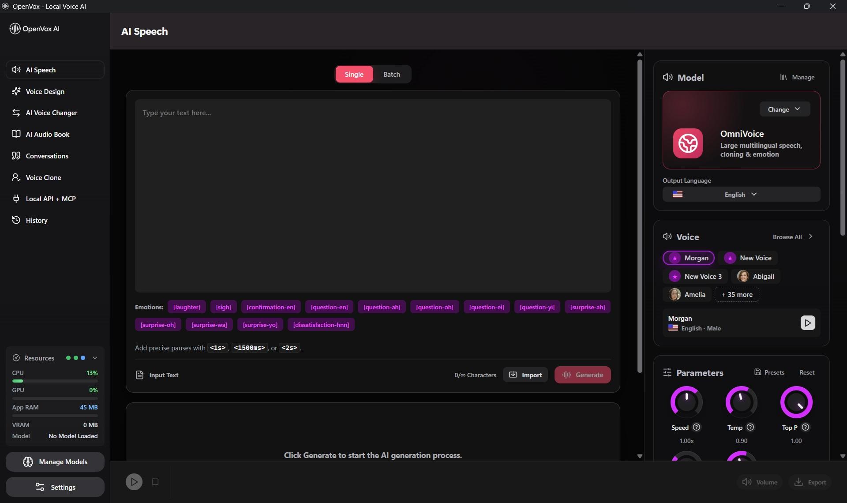This screenshot has height=503, width=847.
Task: Click the center pane scroll-down arrow
Action: (x=640, y=456)
